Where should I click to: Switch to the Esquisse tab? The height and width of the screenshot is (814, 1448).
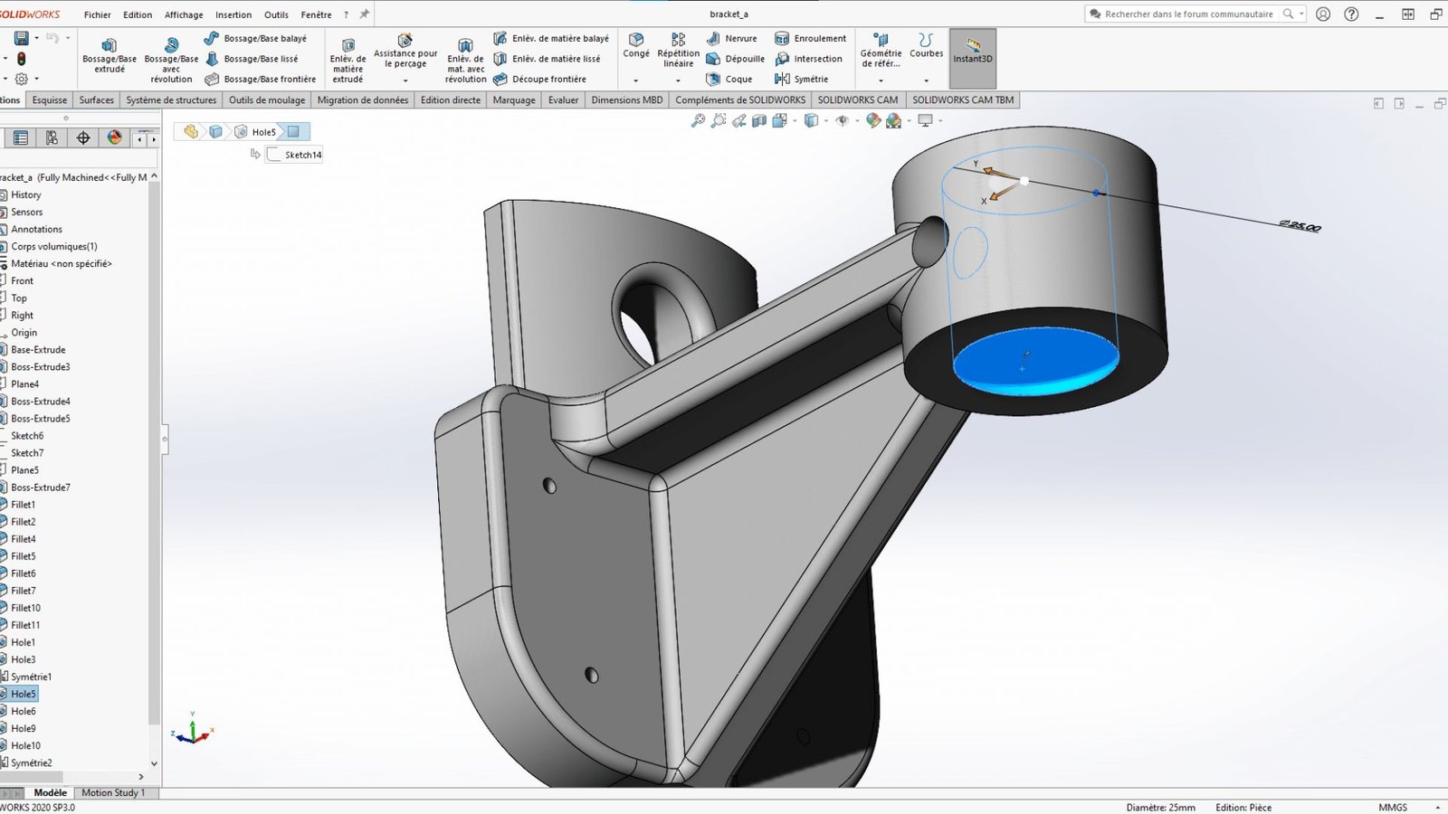[x=50, y=99]
